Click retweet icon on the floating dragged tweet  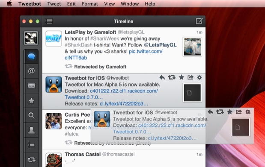pos(220,112)
